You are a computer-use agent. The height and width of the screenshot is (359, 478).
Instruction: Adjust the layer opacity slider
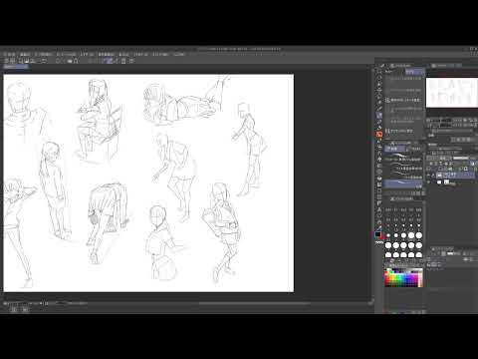461,158
